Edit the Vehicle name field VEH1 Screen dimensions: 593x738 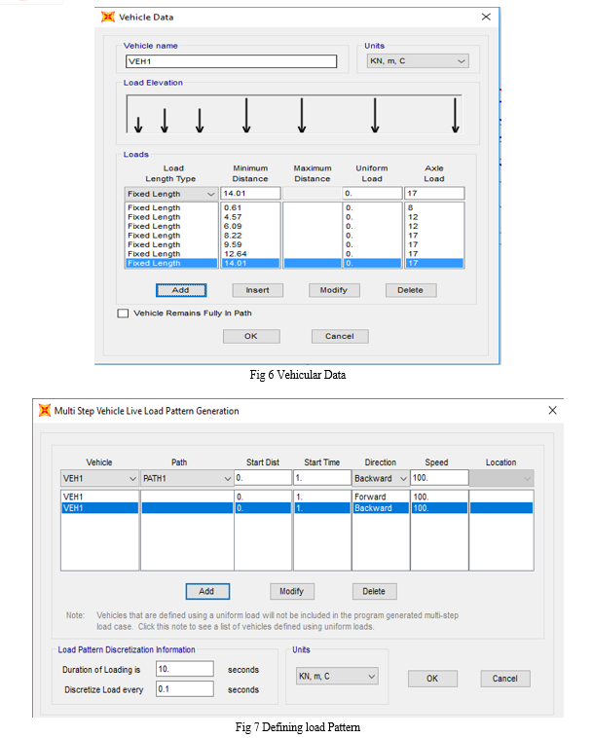[x=231, y=61]
